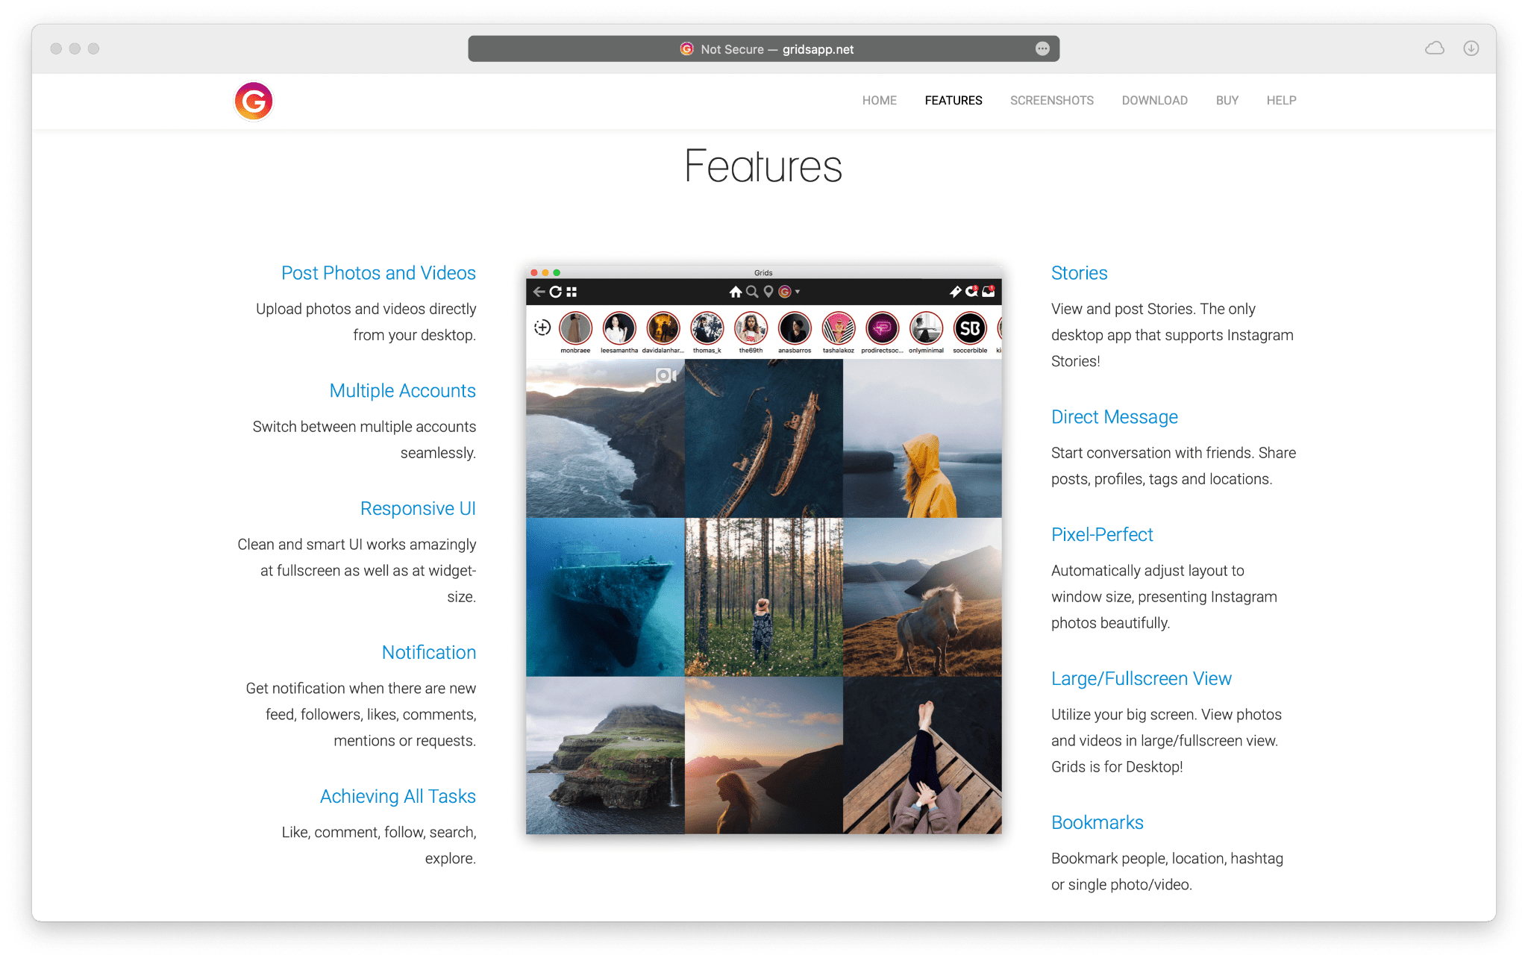The width and height of the screenshot is (1528, 961).
Task: Click the Buy navigation link
Action: (x=1227, y=101)
